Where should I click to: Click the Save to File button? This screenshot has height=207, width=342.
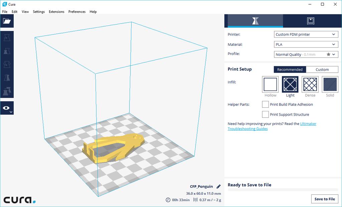click(x=325, y=199)
